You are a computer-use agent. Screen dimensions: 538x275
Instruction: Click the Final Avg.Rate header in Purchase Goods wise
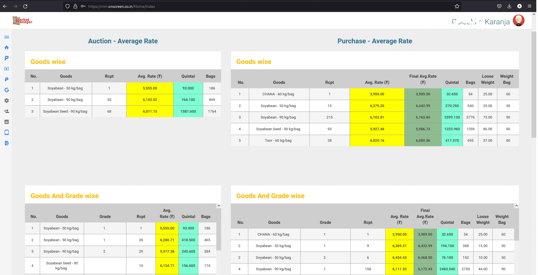423,79
